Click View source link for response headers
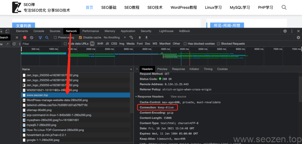This screenshot has width=302, height=144. [178, 96]
